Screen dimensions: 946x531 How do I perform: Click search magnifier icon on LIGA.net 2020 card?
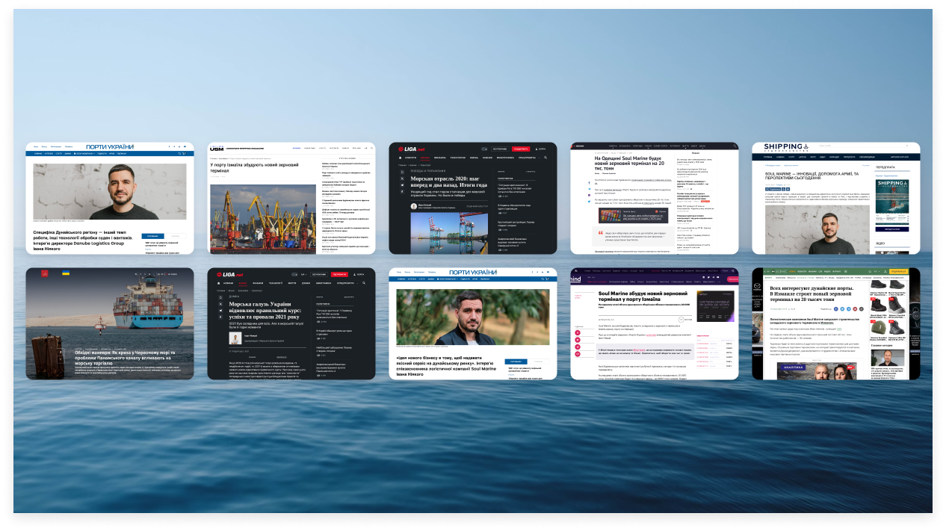(545, 158)
